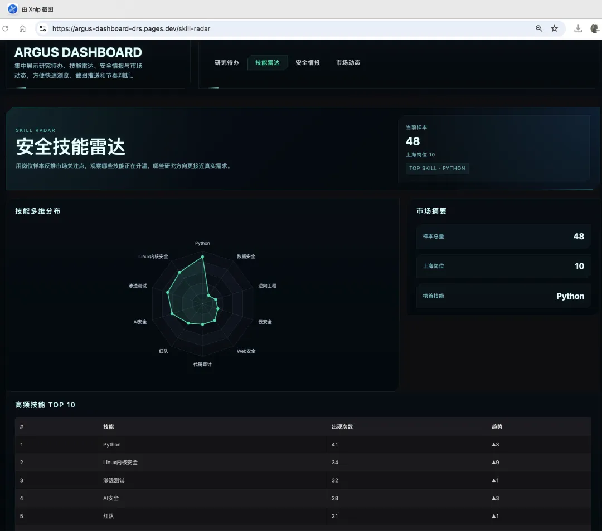Bookmark this page with the star icon

point(555,28)
